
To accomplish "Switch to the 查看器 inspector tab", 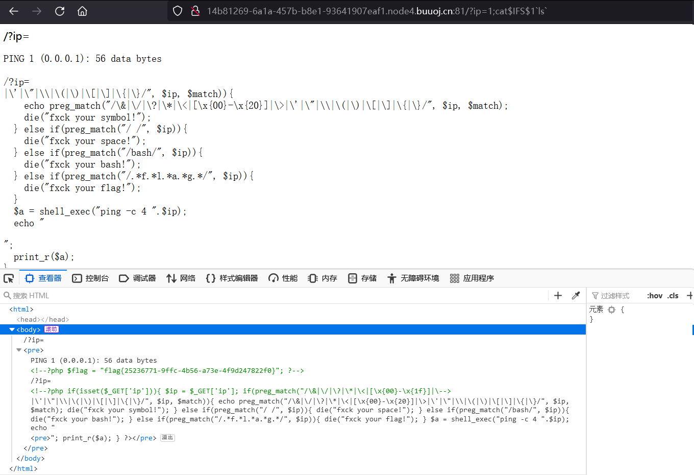I will 43,278.
